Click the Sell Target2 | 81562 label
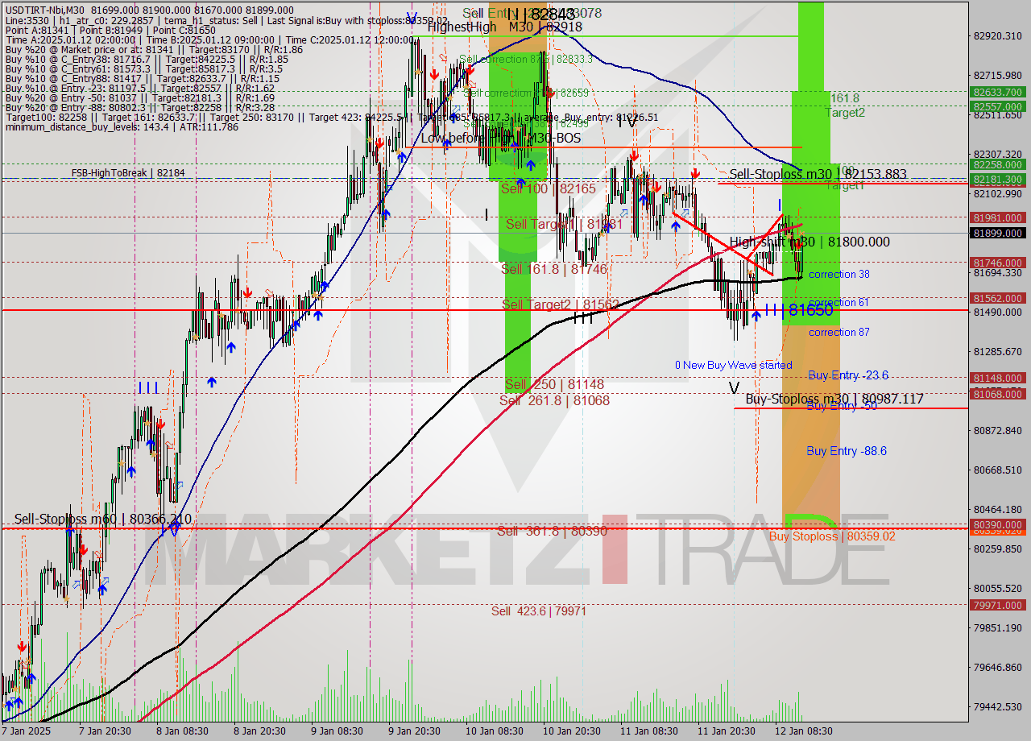 click(561, 304)
